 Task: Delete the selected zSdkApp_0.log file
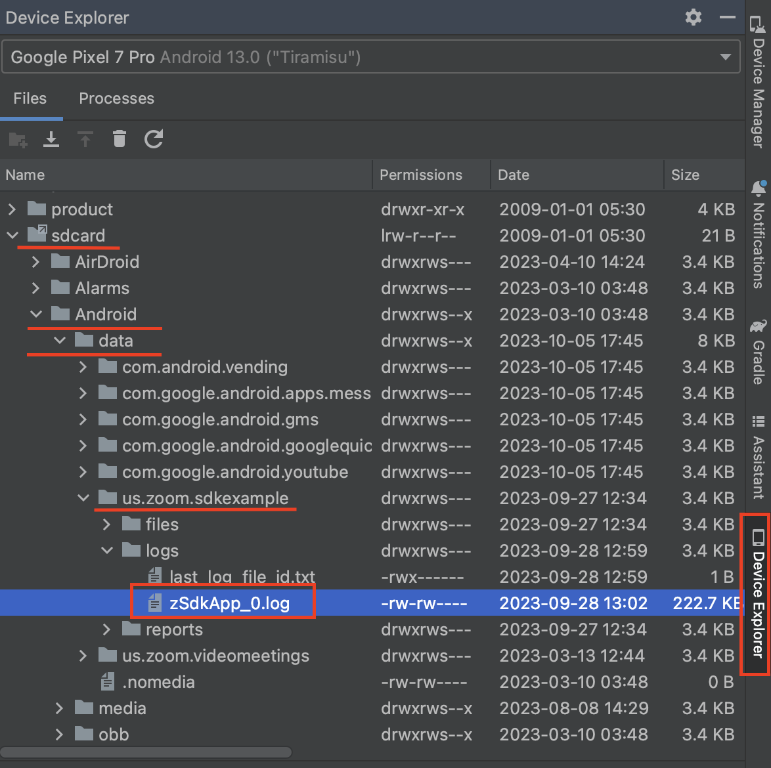[120, 139]
